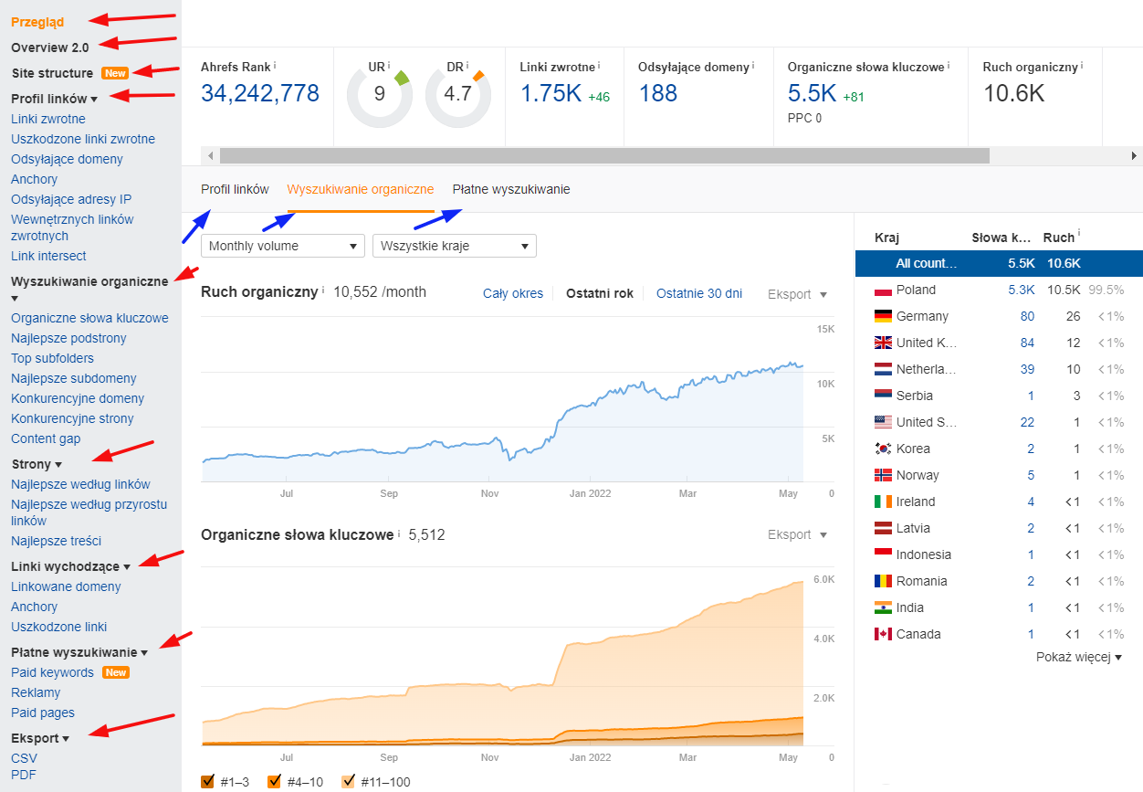Open the Reklamy sidebar link
Image resolution: width=1143 pixels, height=792 pixels.
pos(36,692)
